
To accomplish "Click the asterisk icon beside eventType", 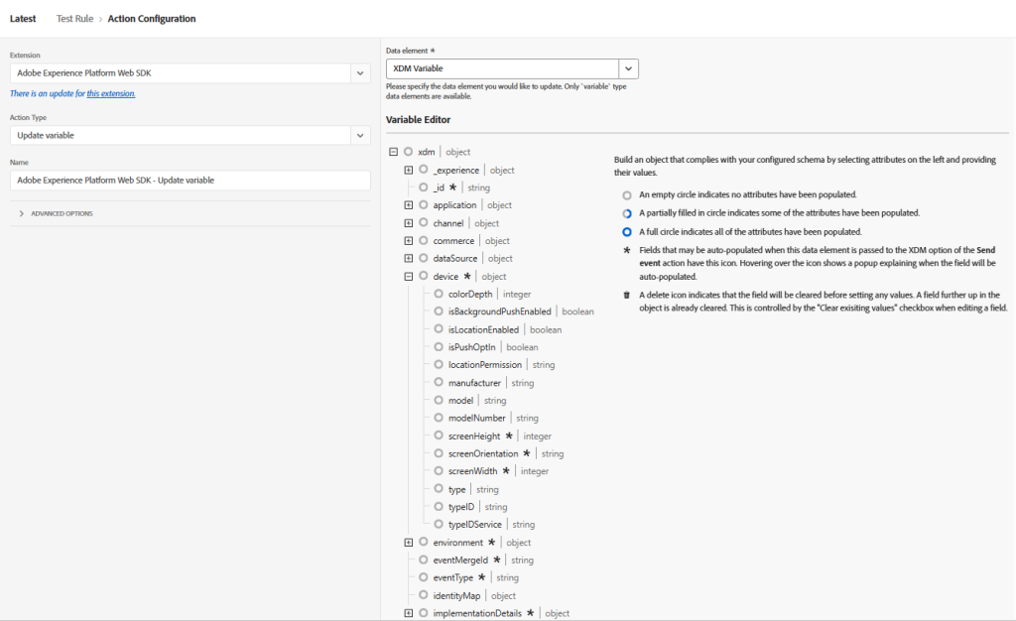I will click(x=481, y=577).
